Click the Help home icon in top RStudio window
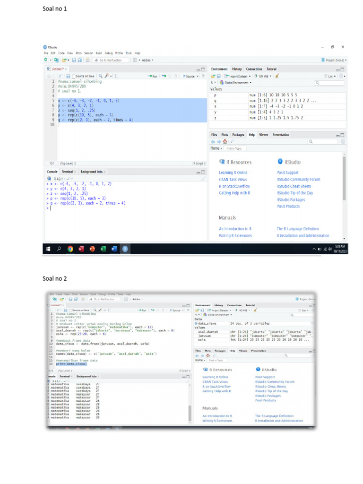 click(x=225, y=141)
